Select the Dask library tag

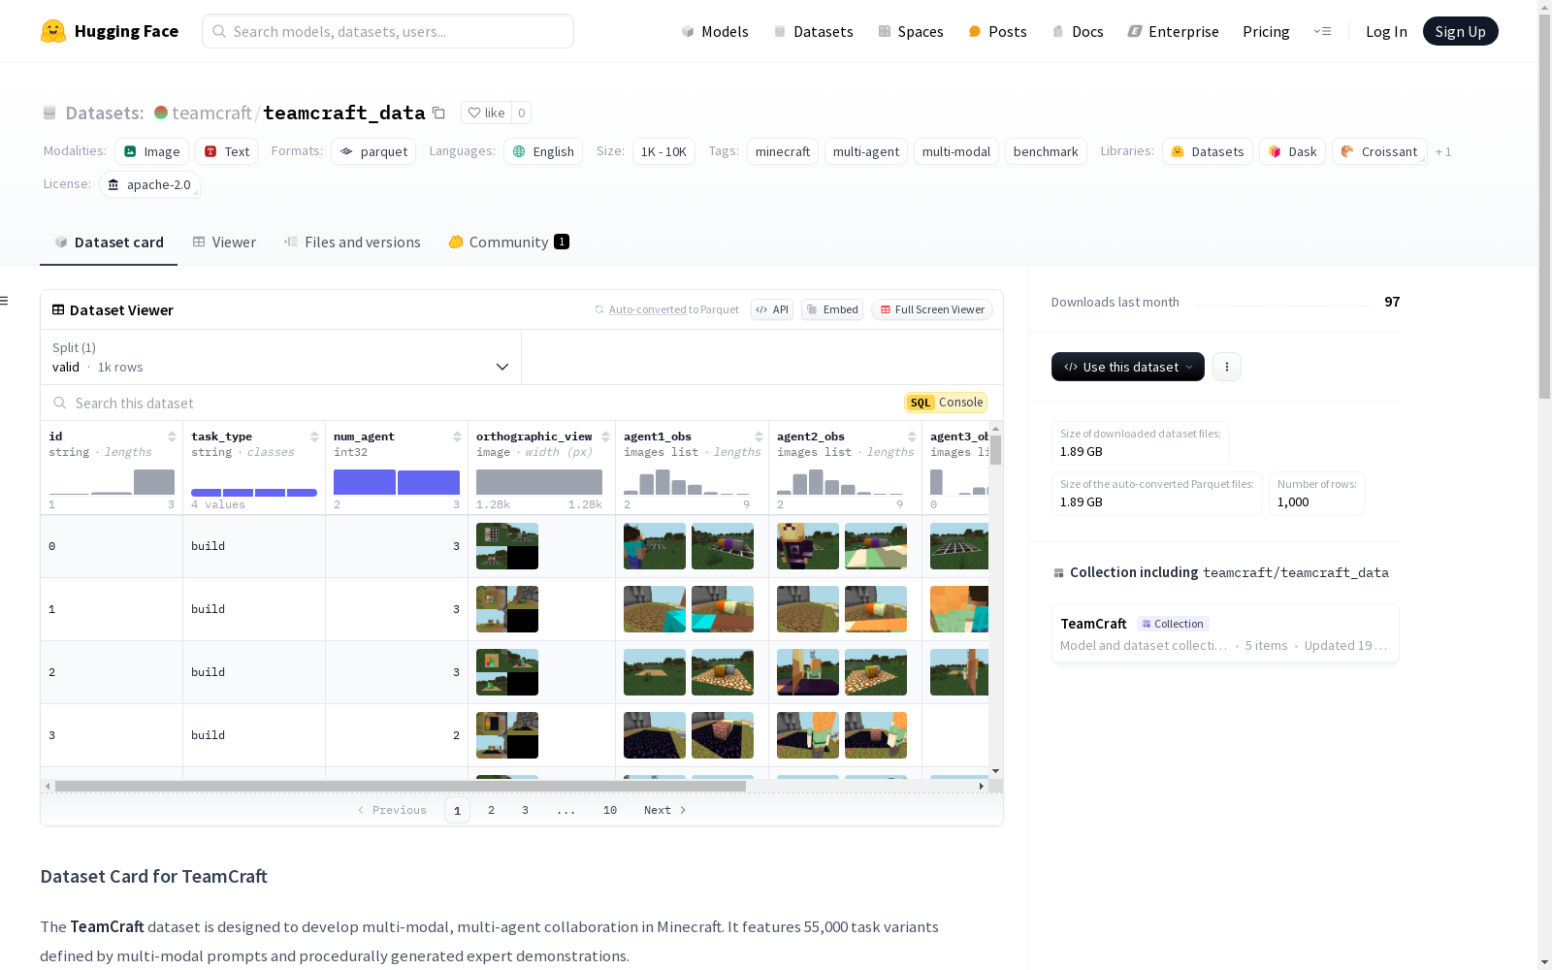pyautogui.click(x=1292, y=151)
